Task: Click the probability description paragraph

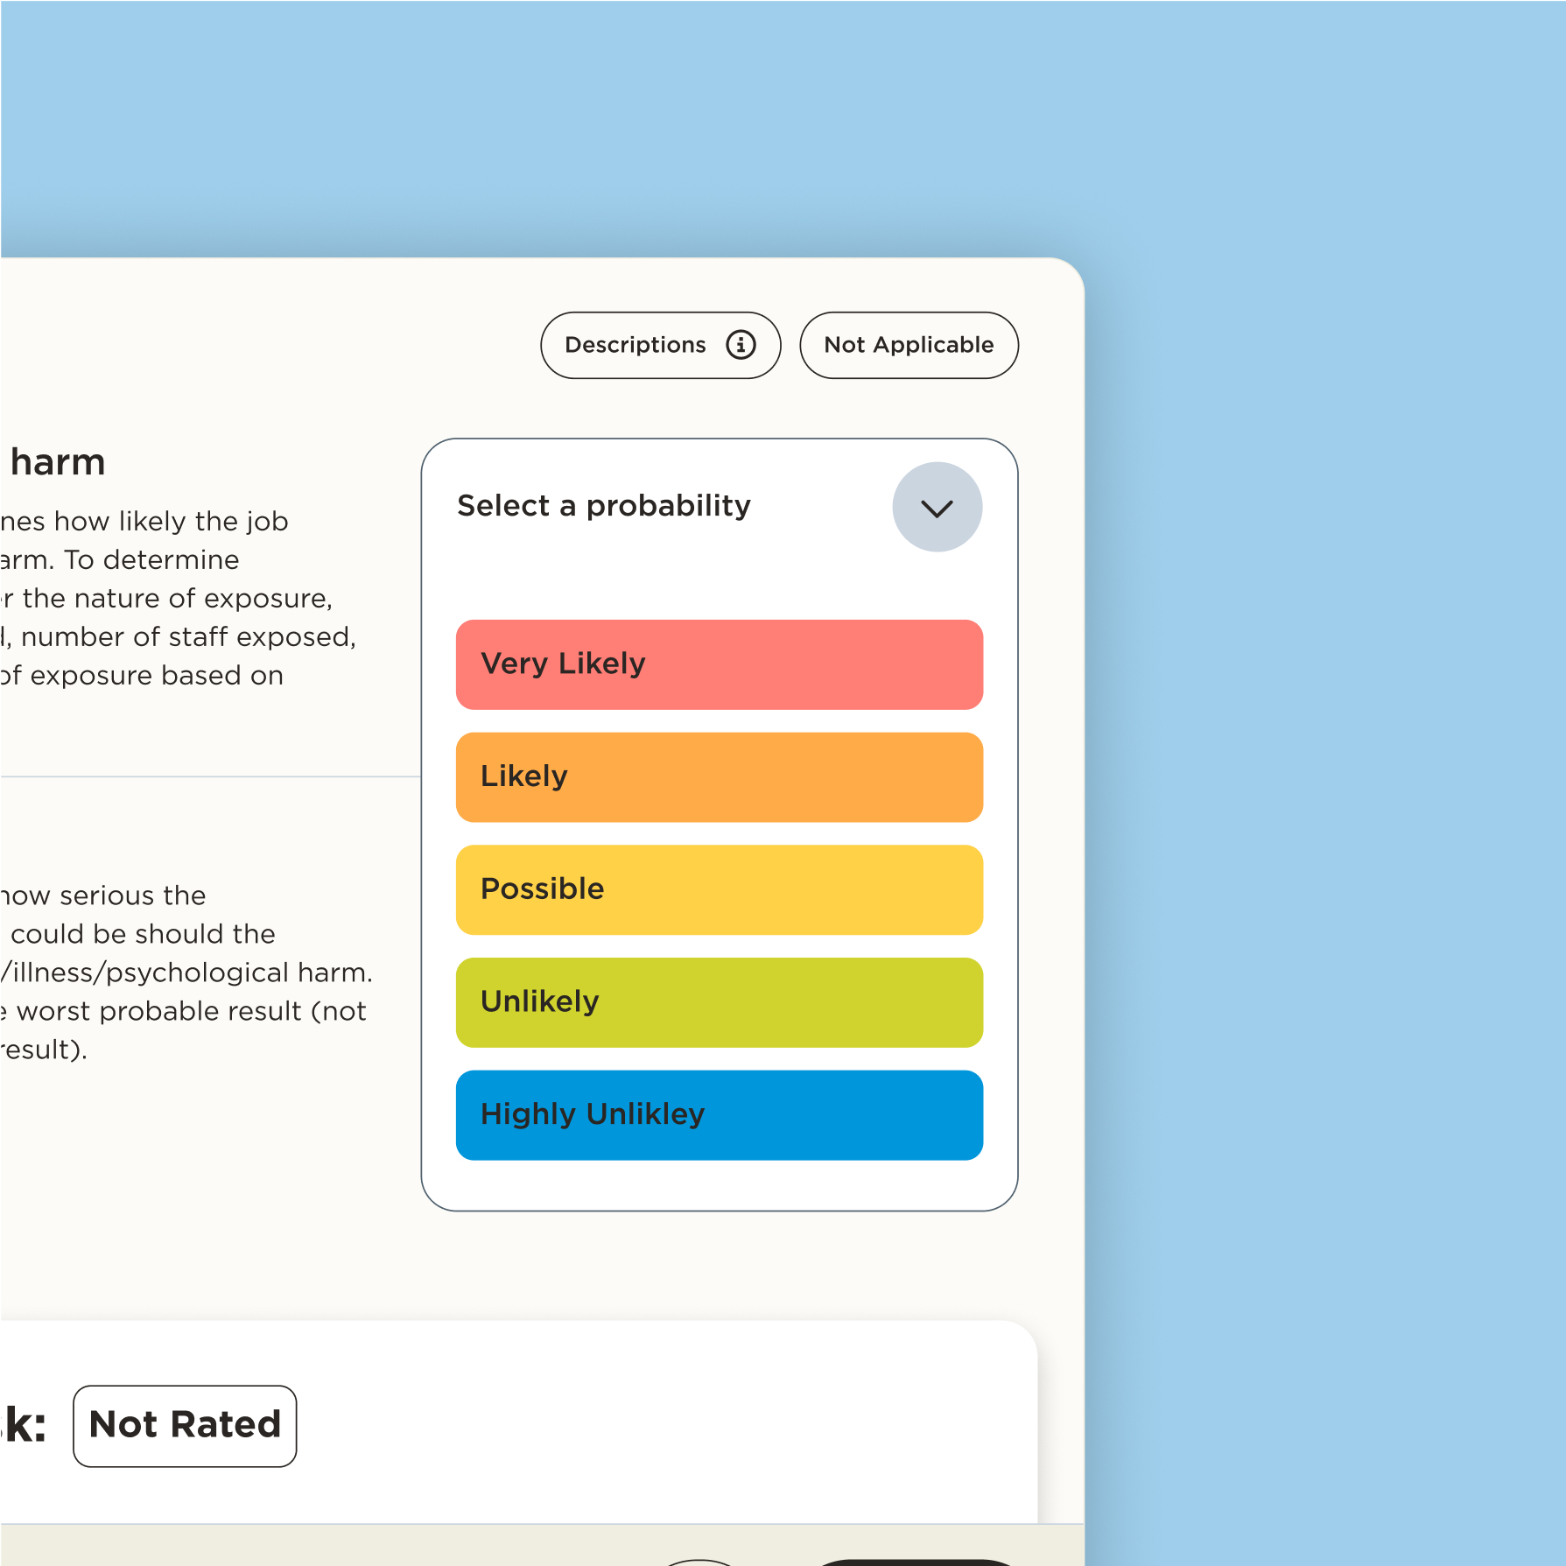Action: [175, 599]
